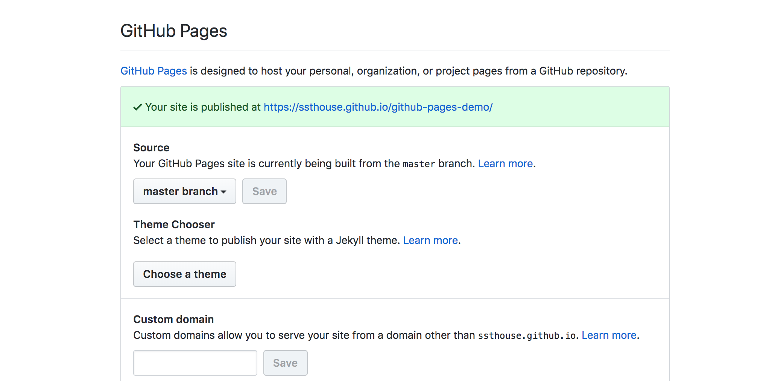Click Learn more about Jekyll themes

point(430,240)
